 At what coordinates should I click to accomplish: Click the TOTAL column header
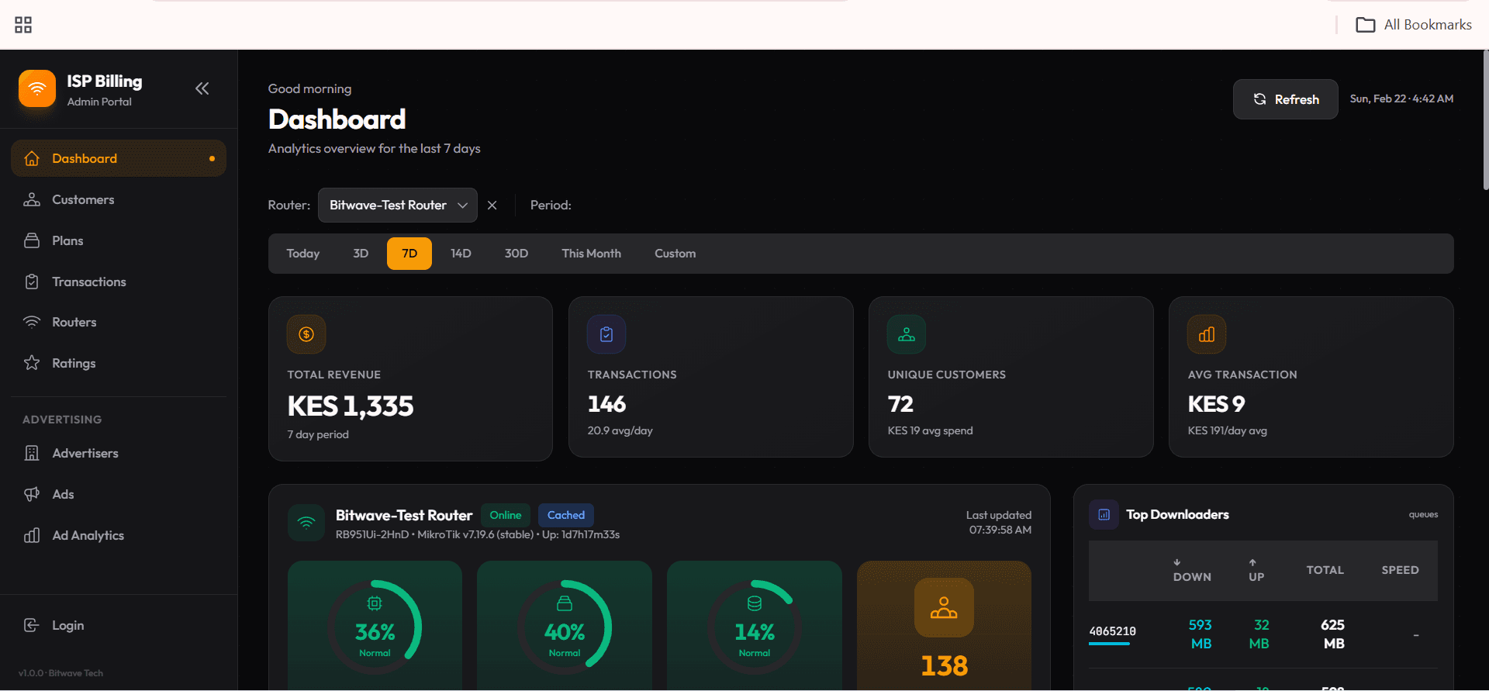tap(1325, 570)
